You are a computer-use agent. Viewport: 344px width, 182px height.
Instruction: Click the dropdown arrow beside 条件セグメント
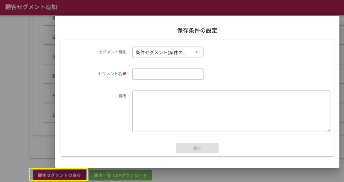197,52
